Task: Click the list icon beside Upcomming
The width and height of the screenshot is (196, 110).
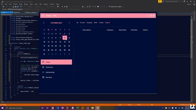Action: 43,72
